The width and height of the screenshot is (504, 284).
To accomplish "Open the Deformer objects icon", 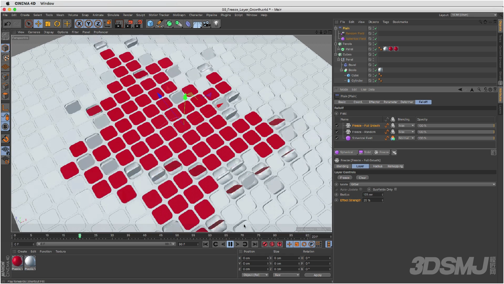I will pos(188,24).
